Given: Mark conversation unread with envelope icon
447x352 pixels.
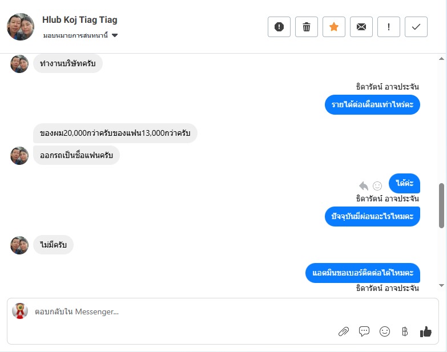Looking at the screenshot, I should click(361, 27).
